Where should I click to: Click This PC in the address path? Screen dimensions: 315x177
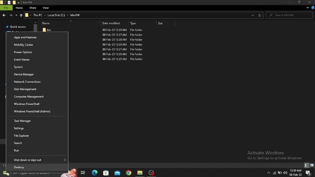point(38,15)
